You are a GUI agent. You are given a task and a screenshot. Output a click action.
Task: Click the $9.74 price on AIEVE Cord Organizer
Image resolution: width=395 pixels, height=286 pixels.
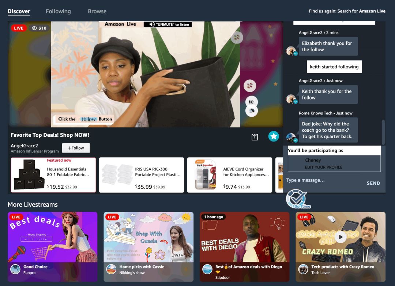click(x=230, y=187)
